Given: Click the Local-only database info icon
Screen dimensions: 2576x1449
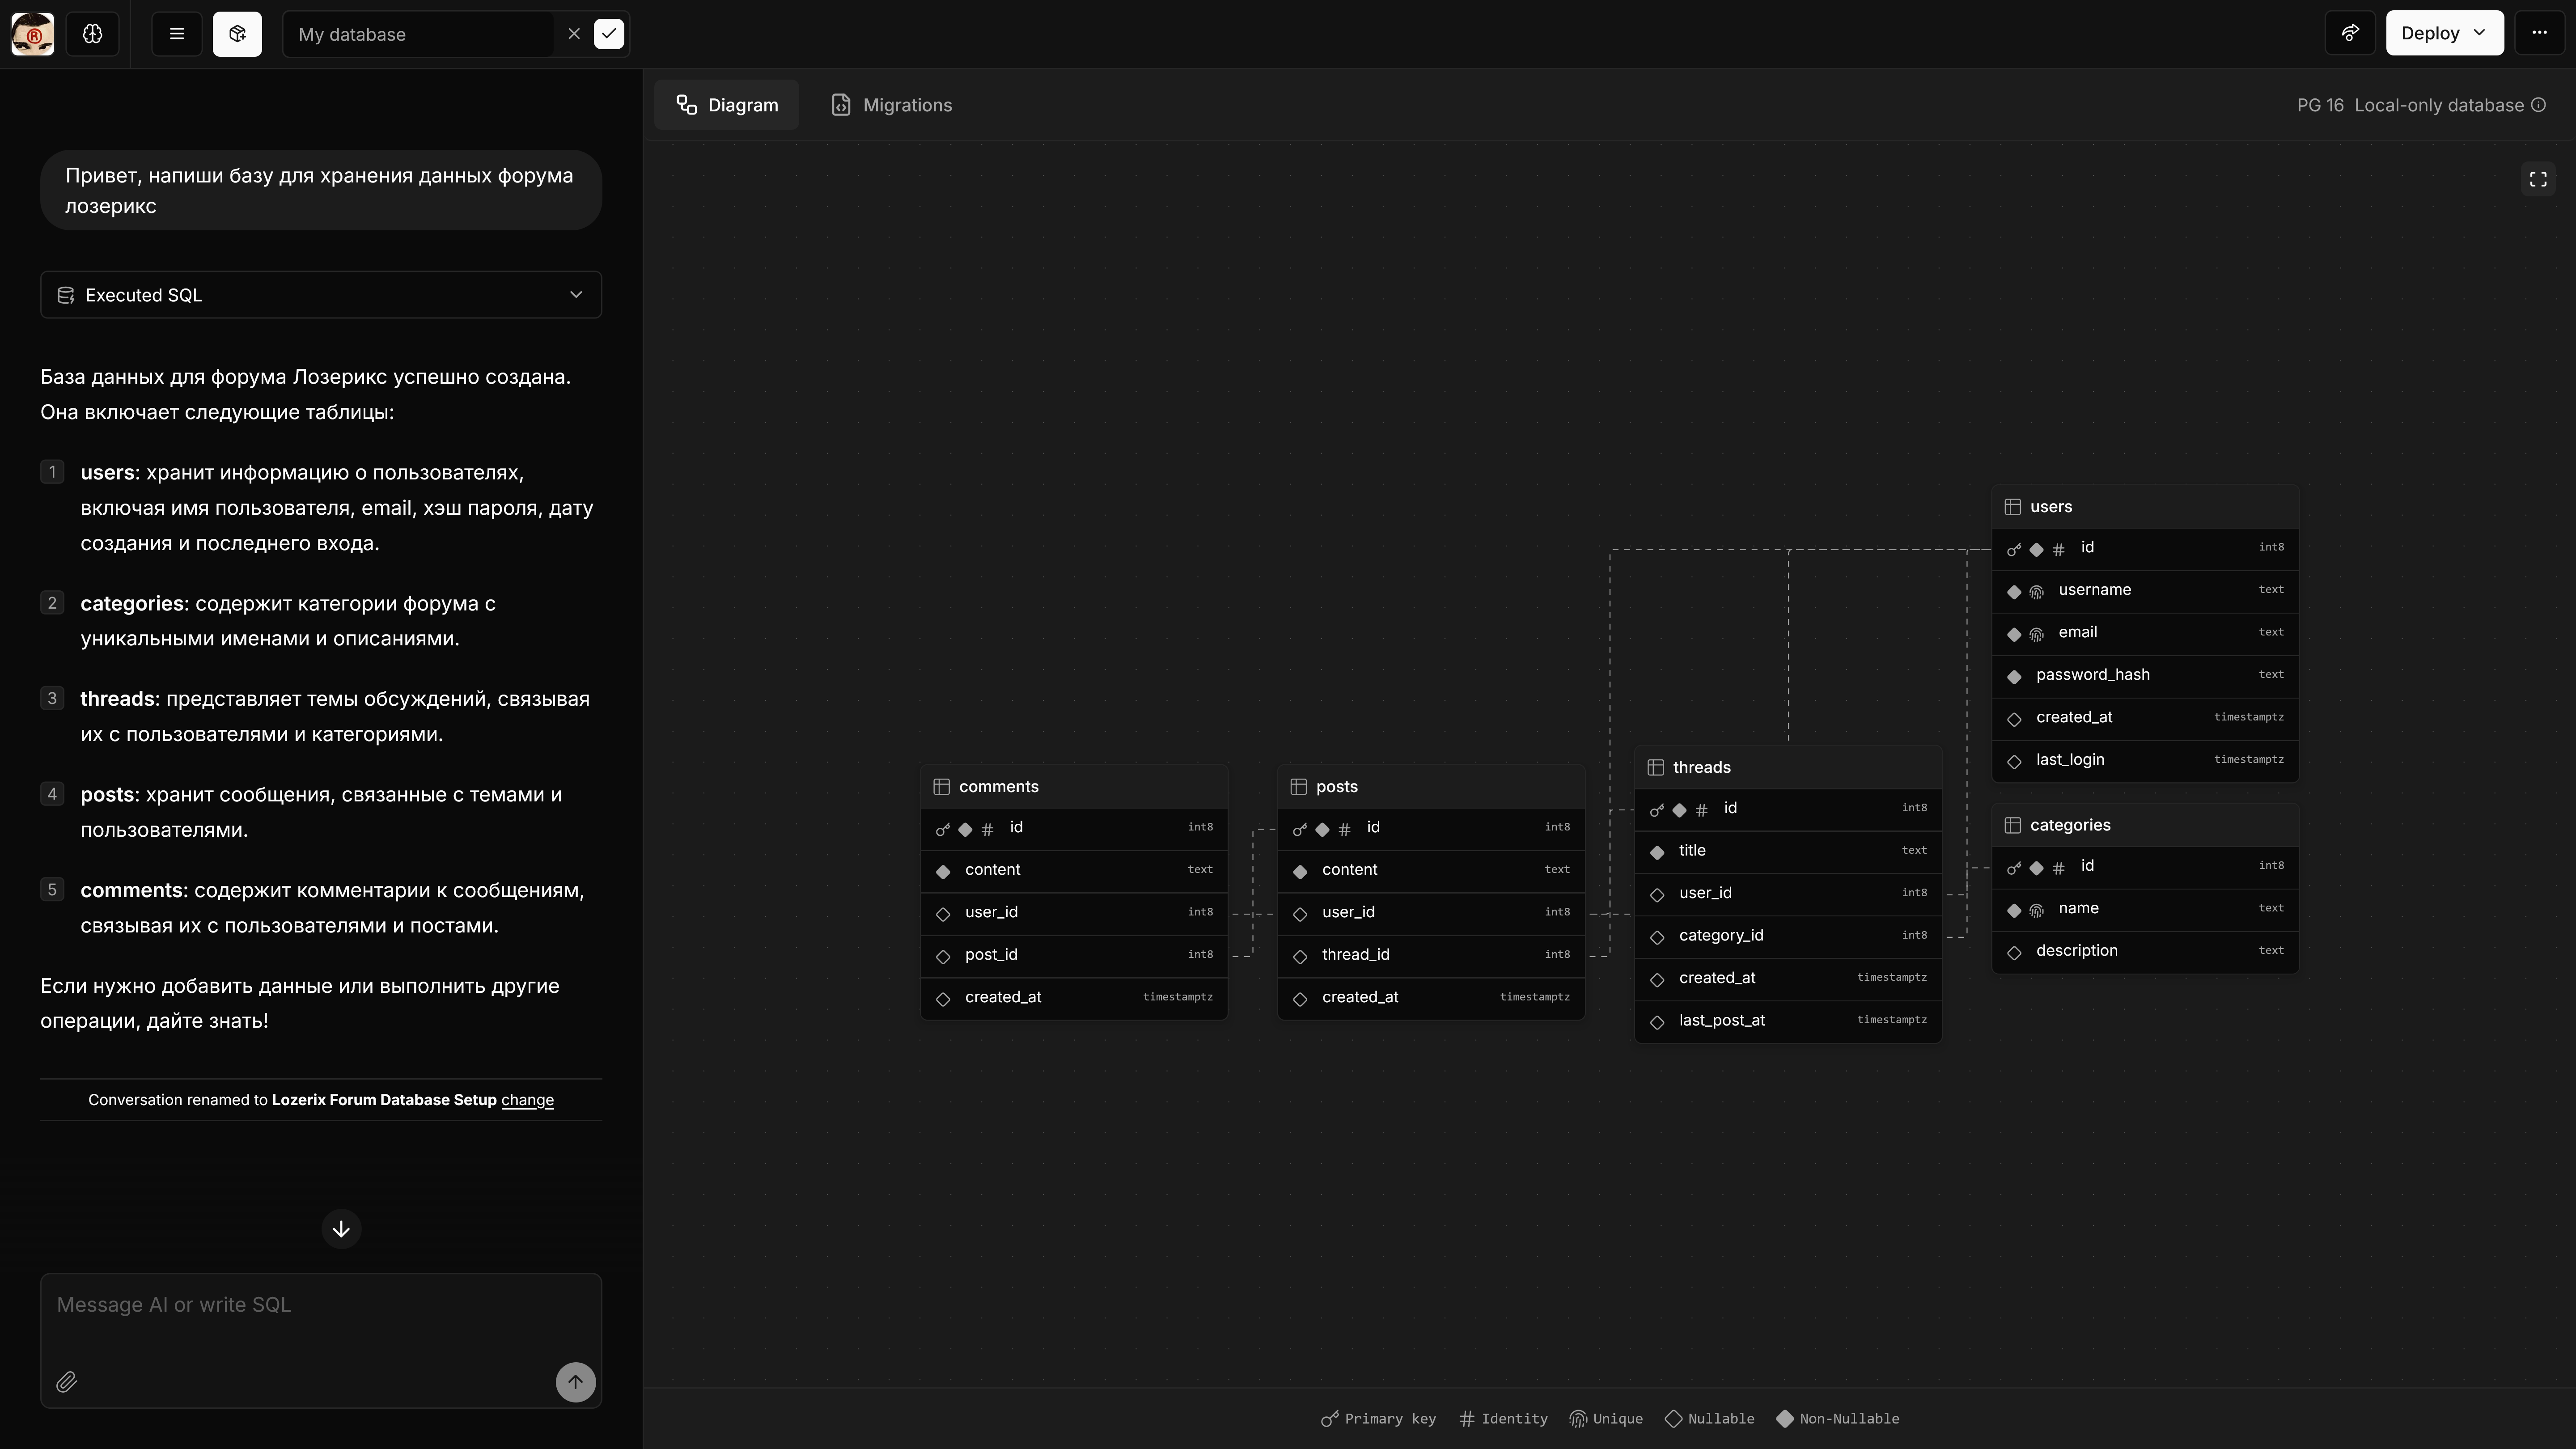Looking at the screenshot, I should click(x=2539, y=105).
